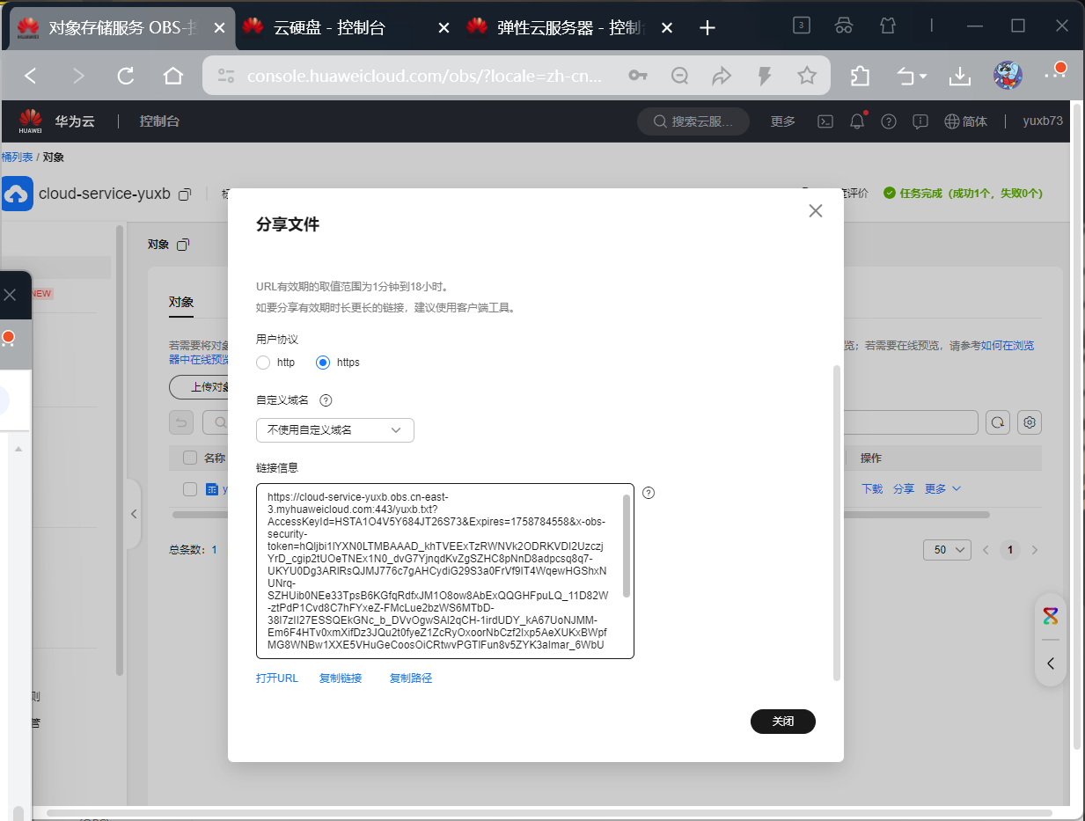
Task: Click the scrollbar of the link info box
Action: tap(627, 546)
